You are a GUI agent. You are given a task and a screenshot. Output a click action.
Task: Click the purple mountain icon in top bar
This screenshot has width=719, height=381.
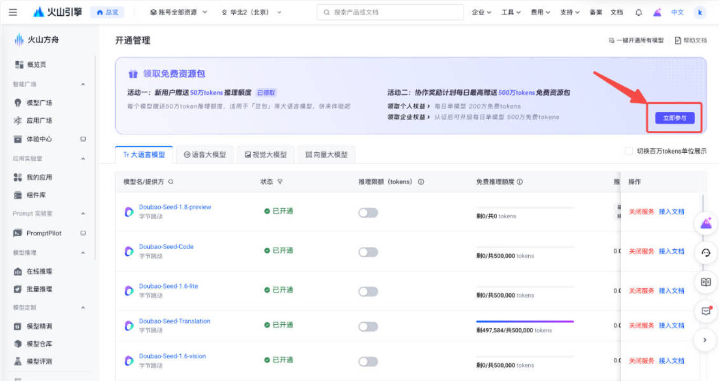pos(657,12)
